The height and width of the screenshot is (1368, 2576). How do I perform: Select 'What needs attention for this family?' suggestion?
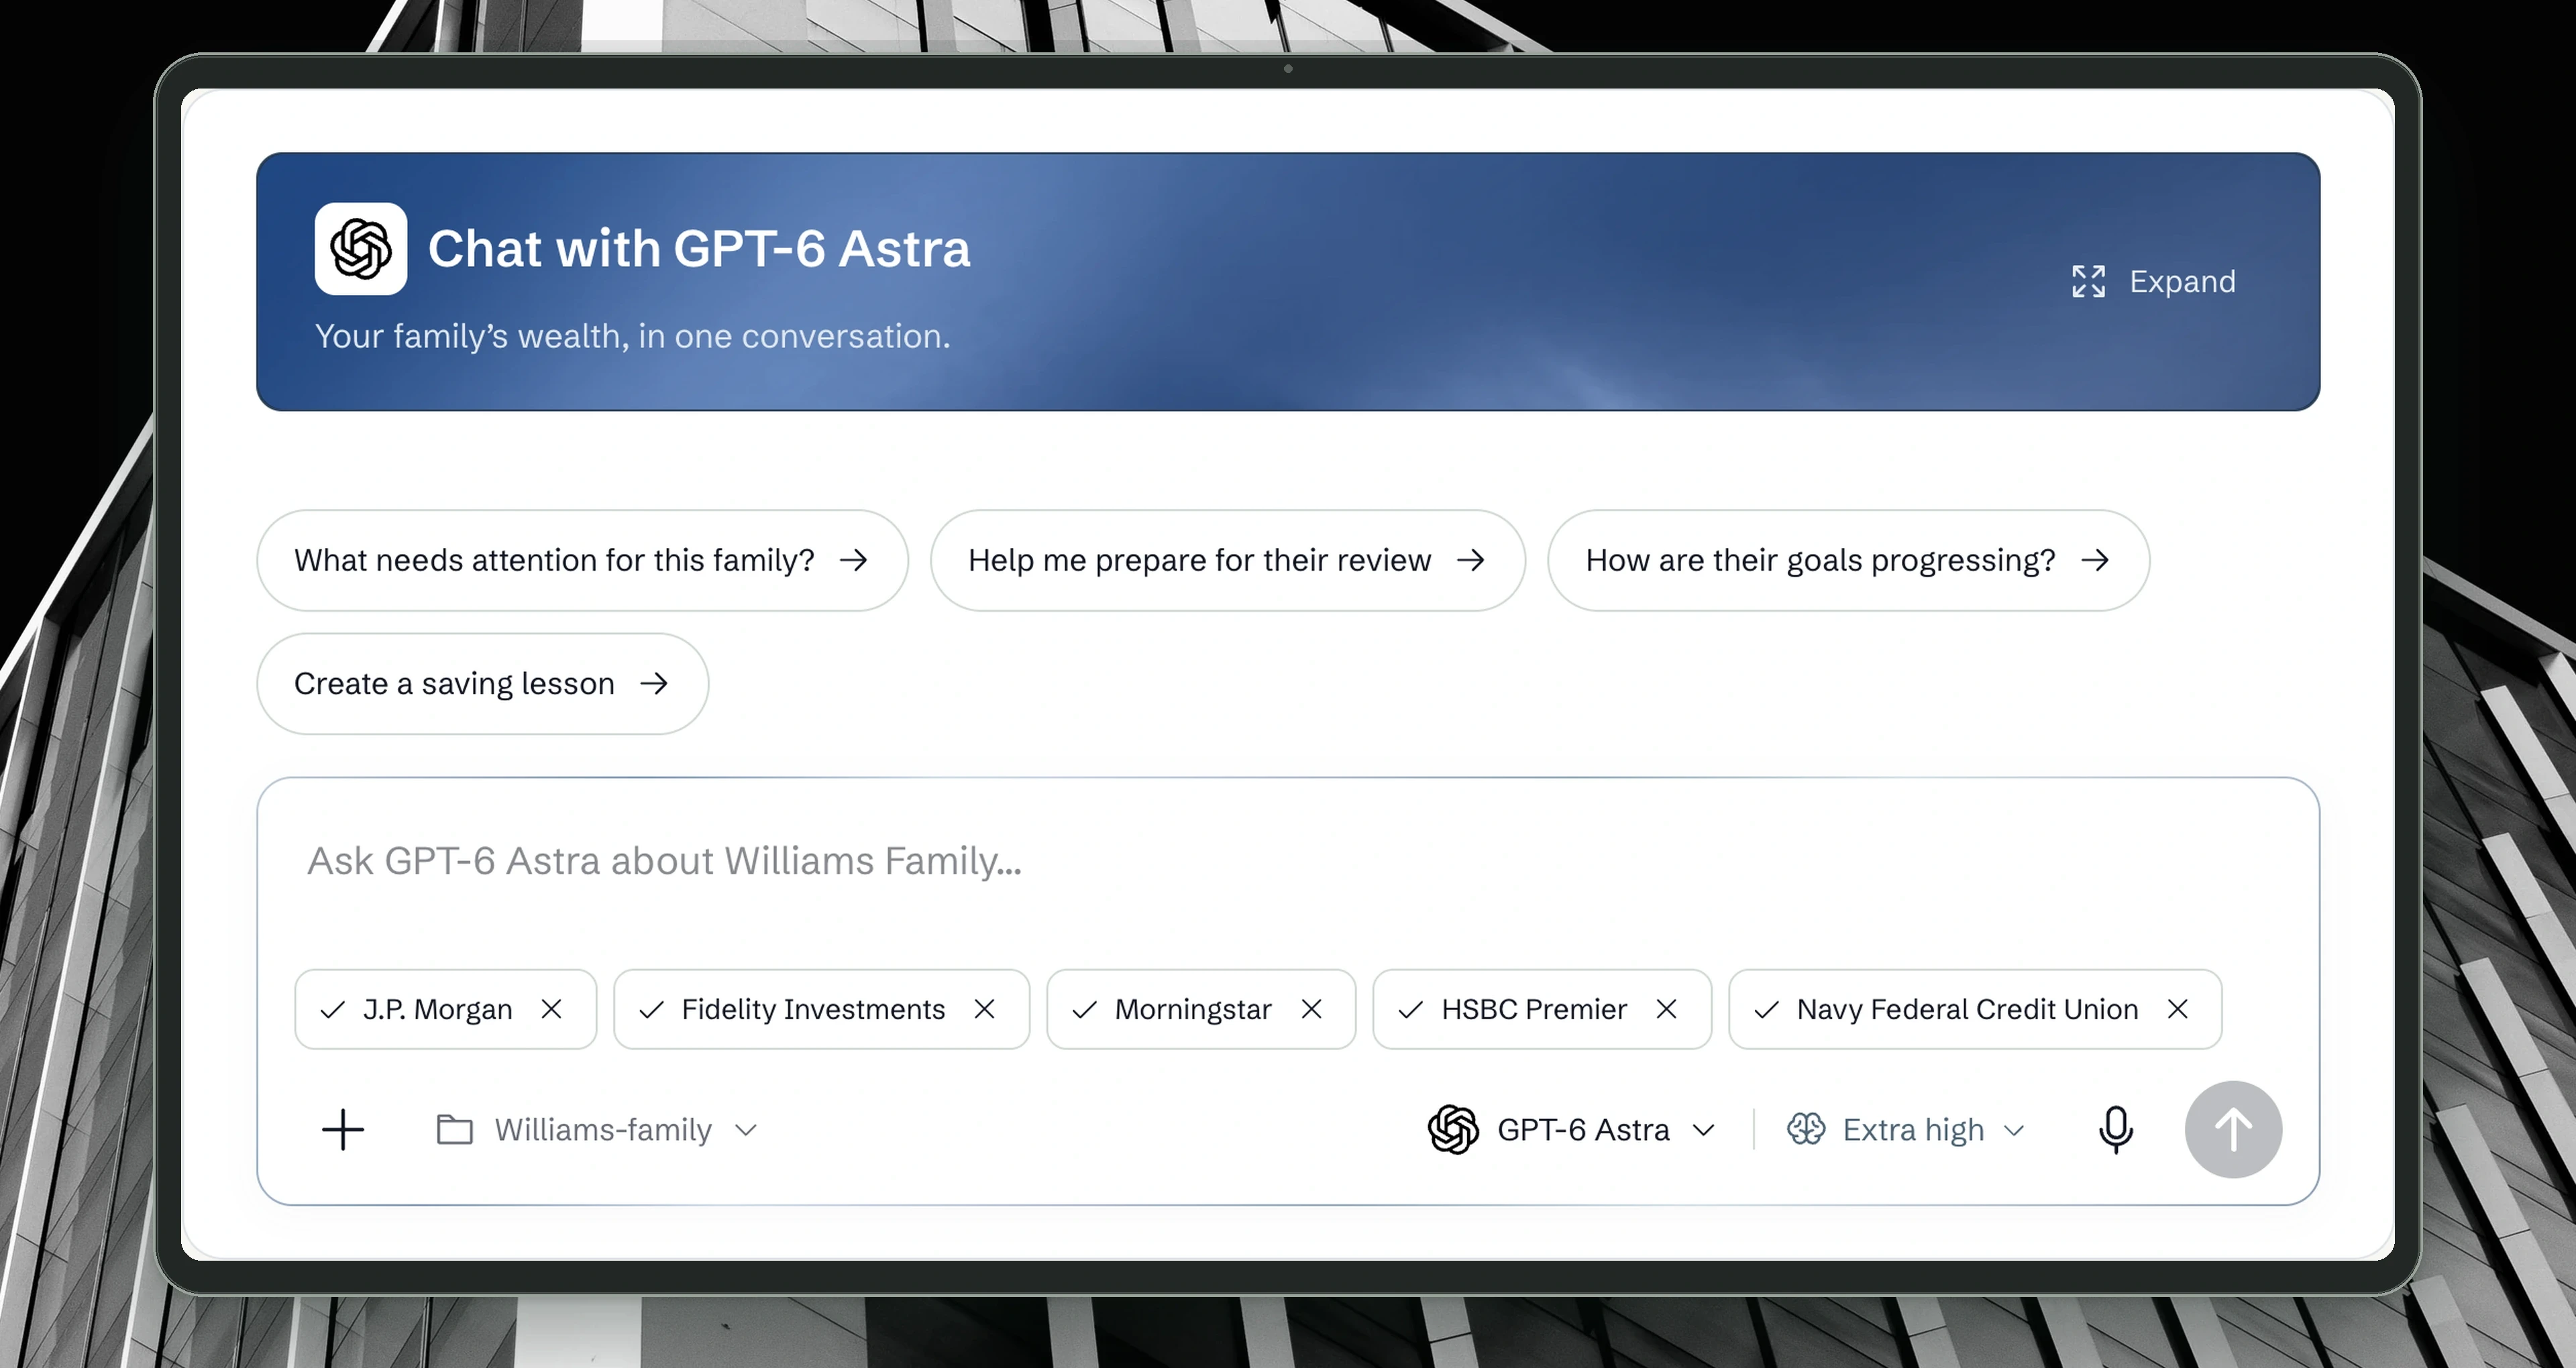pos(582,561)
